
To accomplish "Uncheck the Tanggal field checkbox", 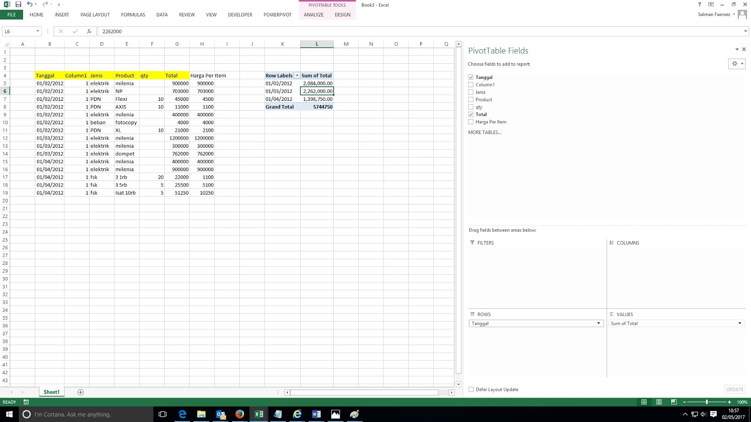I will pyautogui.click(x=471, y=77).
